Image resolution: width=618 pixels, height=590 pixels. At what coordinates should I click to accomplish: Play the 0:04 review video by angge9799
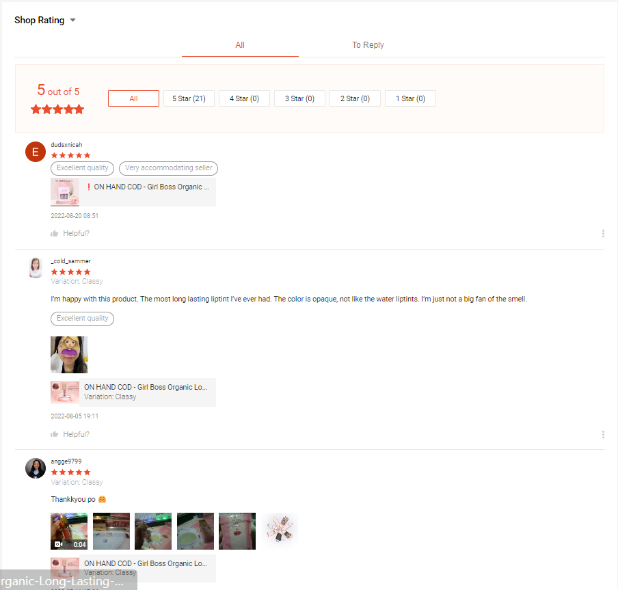pyautogui.click(x=69, y=531)
